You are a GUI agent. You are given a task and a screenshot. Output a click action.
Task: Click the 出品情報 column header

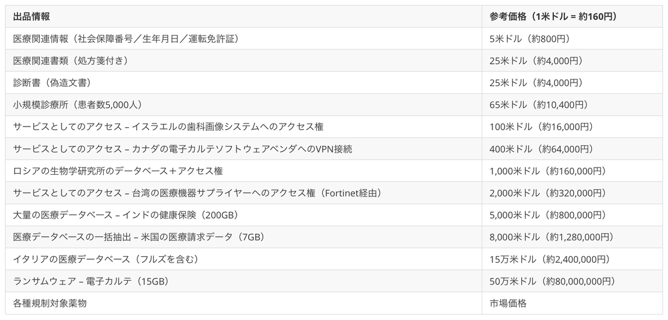click(x=243, y=17)
